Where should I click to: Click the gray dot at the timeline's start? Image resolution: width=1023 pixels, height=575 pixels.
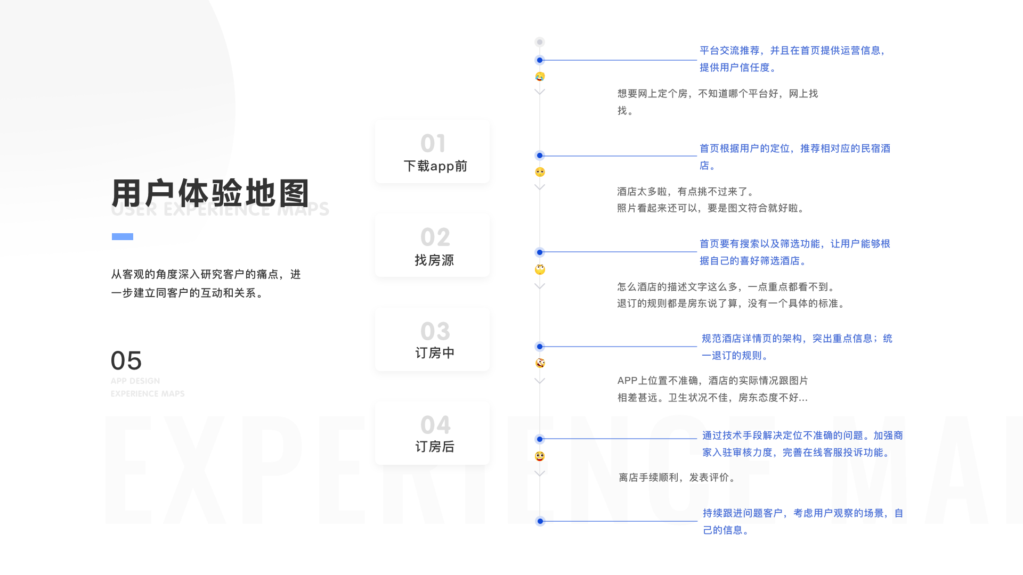(540, 42)
